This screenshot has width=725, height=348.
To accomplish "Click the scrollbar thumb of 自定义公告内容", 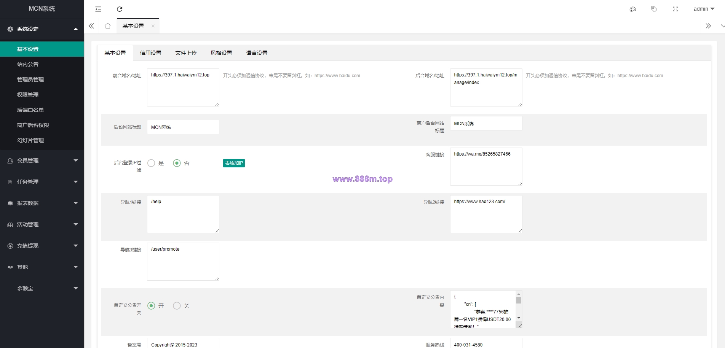I will tap(519, 300).
